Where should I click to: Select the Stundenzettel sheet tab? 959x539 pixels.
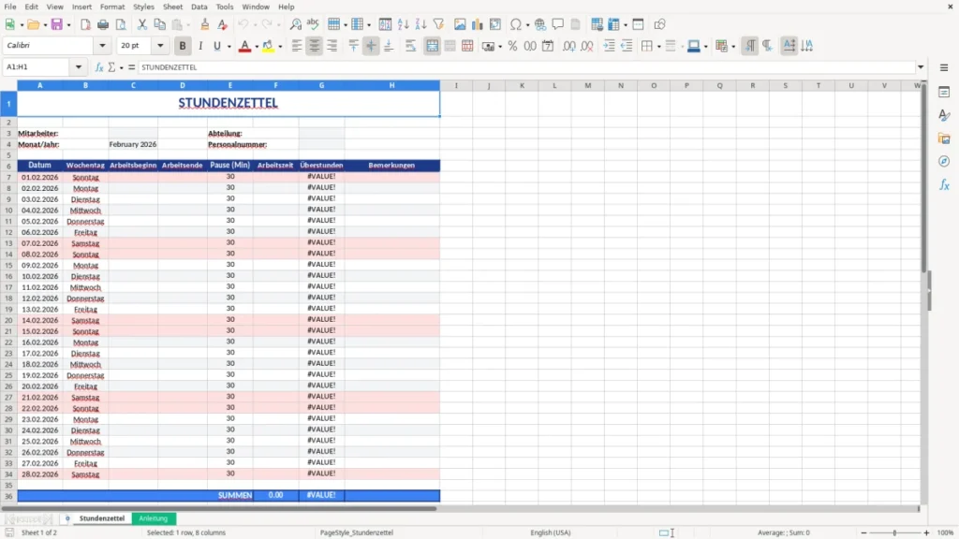101,518
